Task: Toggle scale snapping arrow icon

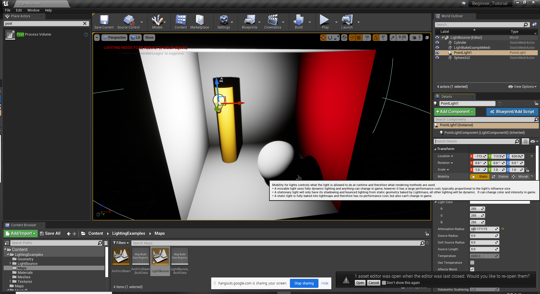Action: pyautogui.click(x=393, y=38)
